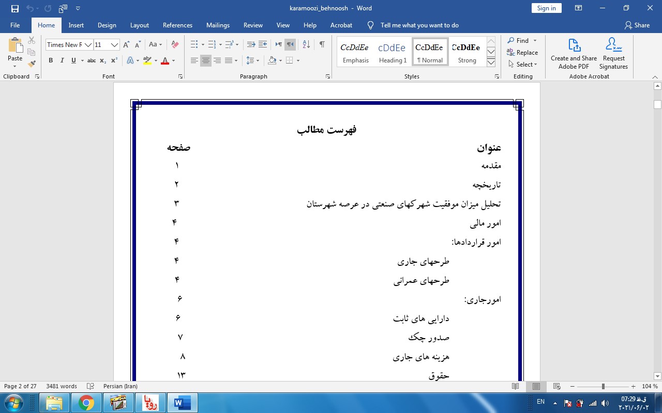This screenshot has height=413, width=662.
Task: Click the Clear All Formatting icon
Action: tap(175, 45)
